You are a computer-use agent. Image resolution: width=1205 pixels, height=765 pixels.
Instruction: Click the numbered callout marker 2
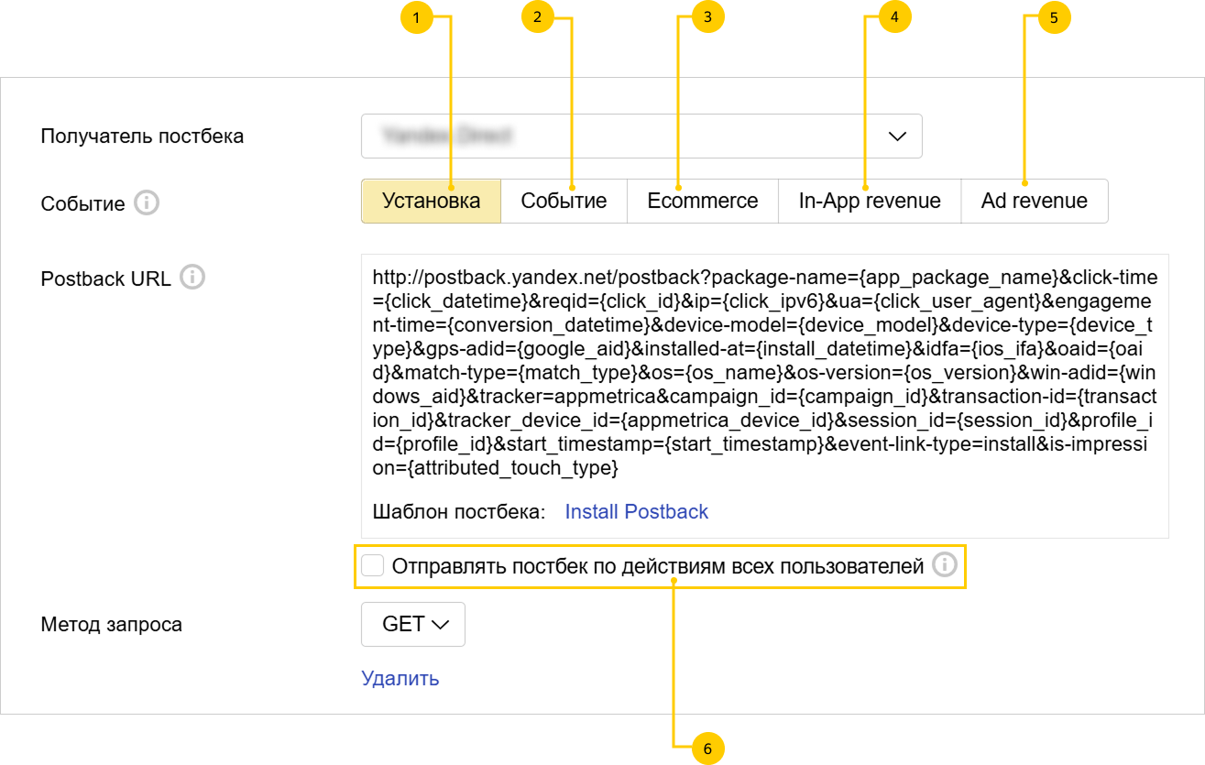[x=538, y=17]
